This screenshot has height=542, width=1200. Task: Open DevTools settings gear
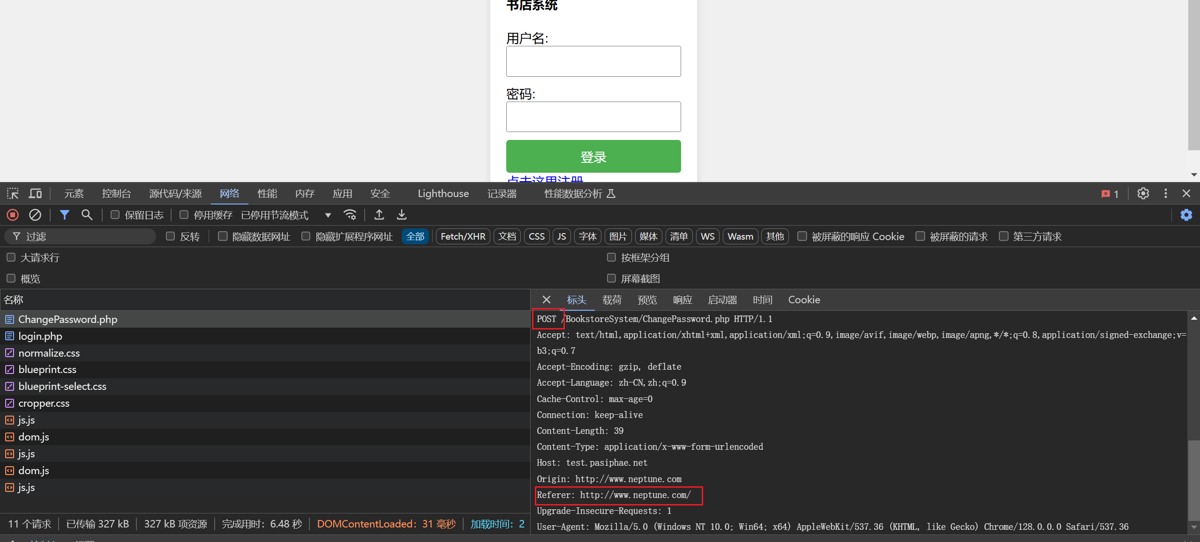(x=1143, y=193)
